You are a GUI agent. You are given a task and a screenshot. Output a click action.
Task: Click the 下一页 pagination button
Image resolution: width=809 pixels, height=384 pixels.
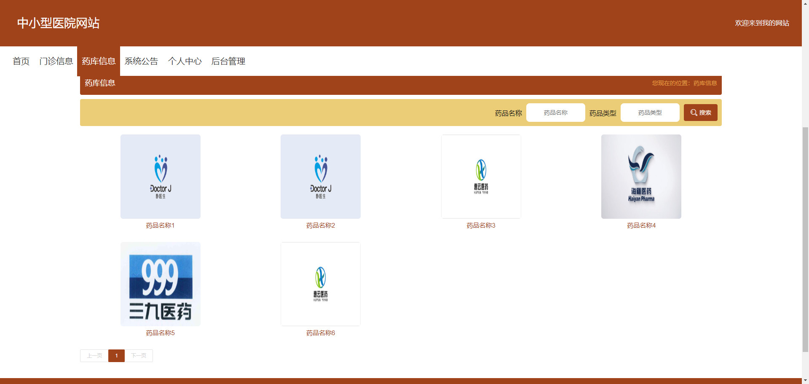139,356
